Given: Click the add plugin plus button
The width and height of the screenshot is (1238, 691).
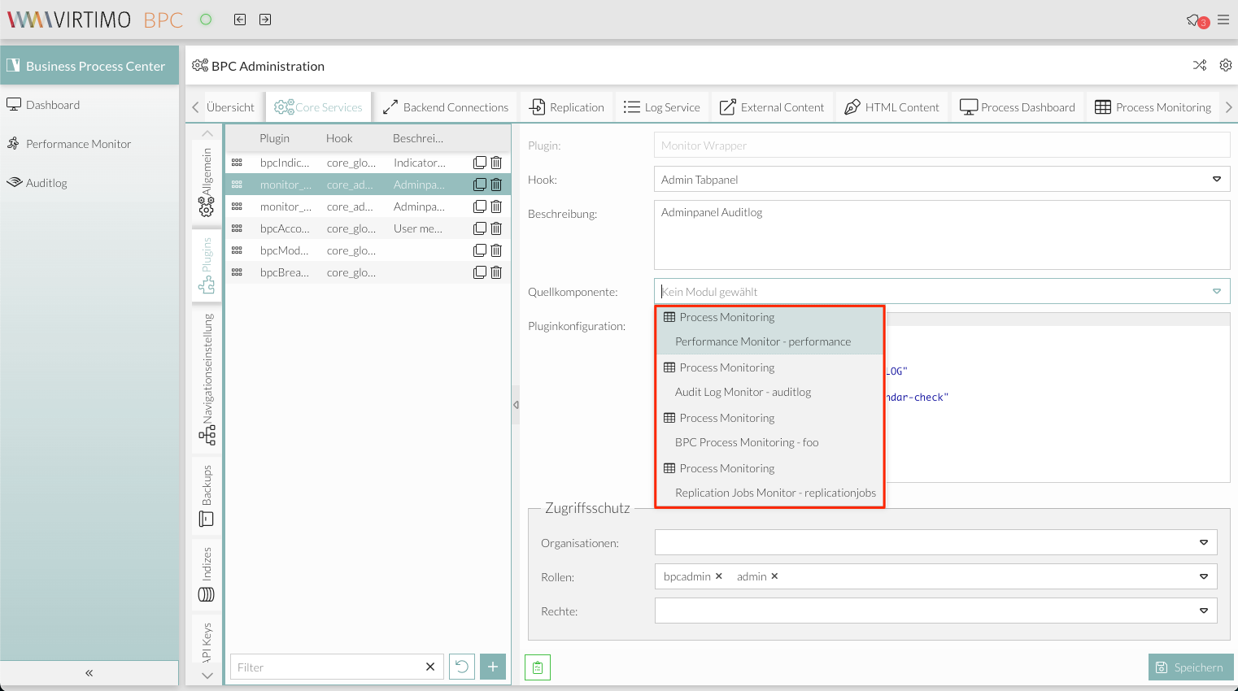Looking at the screenshot, I should 493,667.
